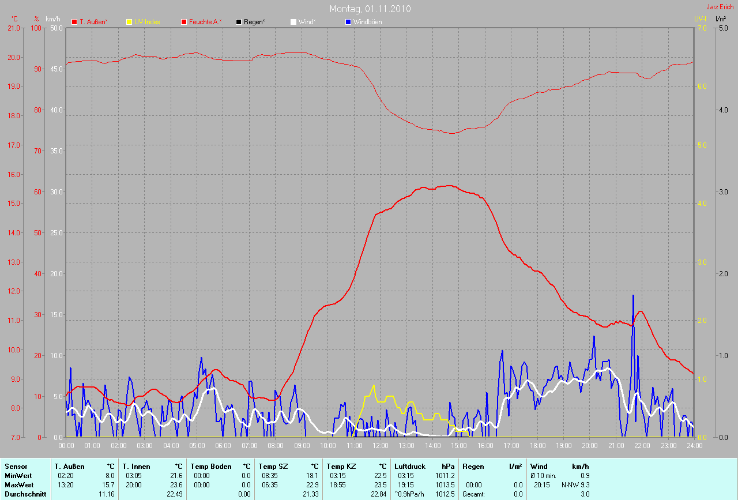Select the Windböen legend label
This screenshot has width=738, height=500.
click(367, 22)
